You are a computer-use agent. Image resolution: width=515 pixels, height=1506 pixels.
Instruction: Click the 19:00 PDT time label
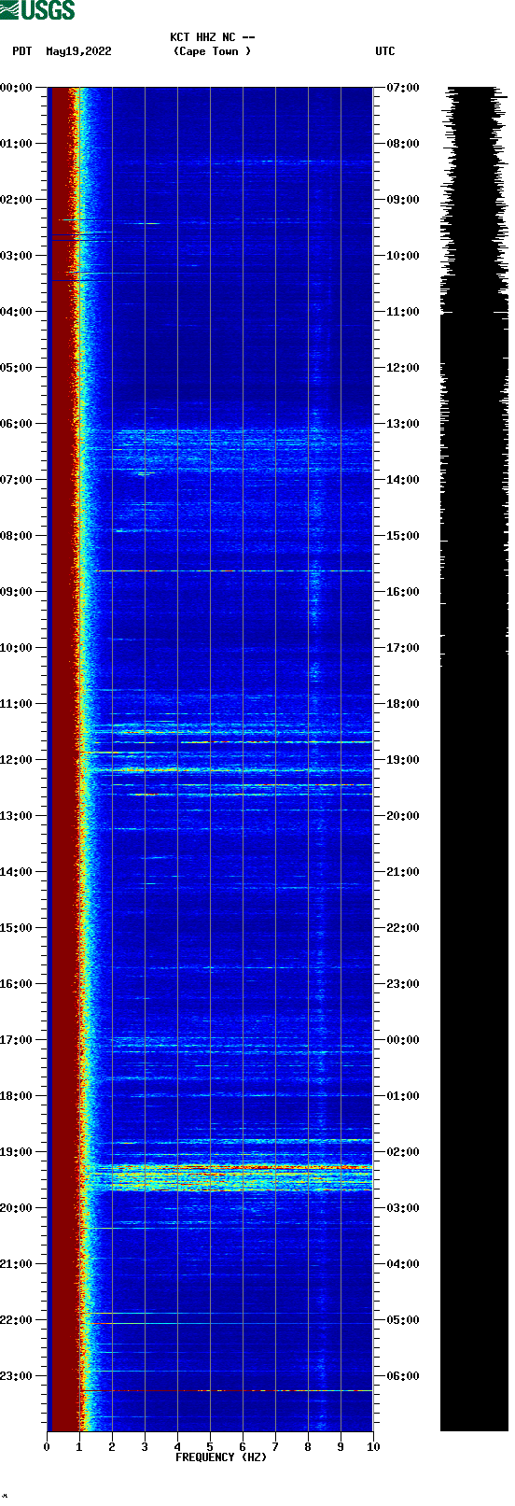click(x=16, y=1152)
